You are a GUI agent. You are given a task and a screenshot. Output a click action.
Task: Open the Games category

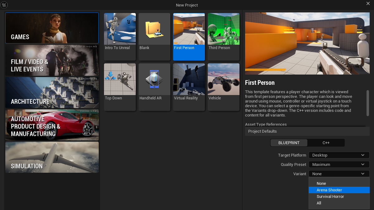(x=52, y=28)
